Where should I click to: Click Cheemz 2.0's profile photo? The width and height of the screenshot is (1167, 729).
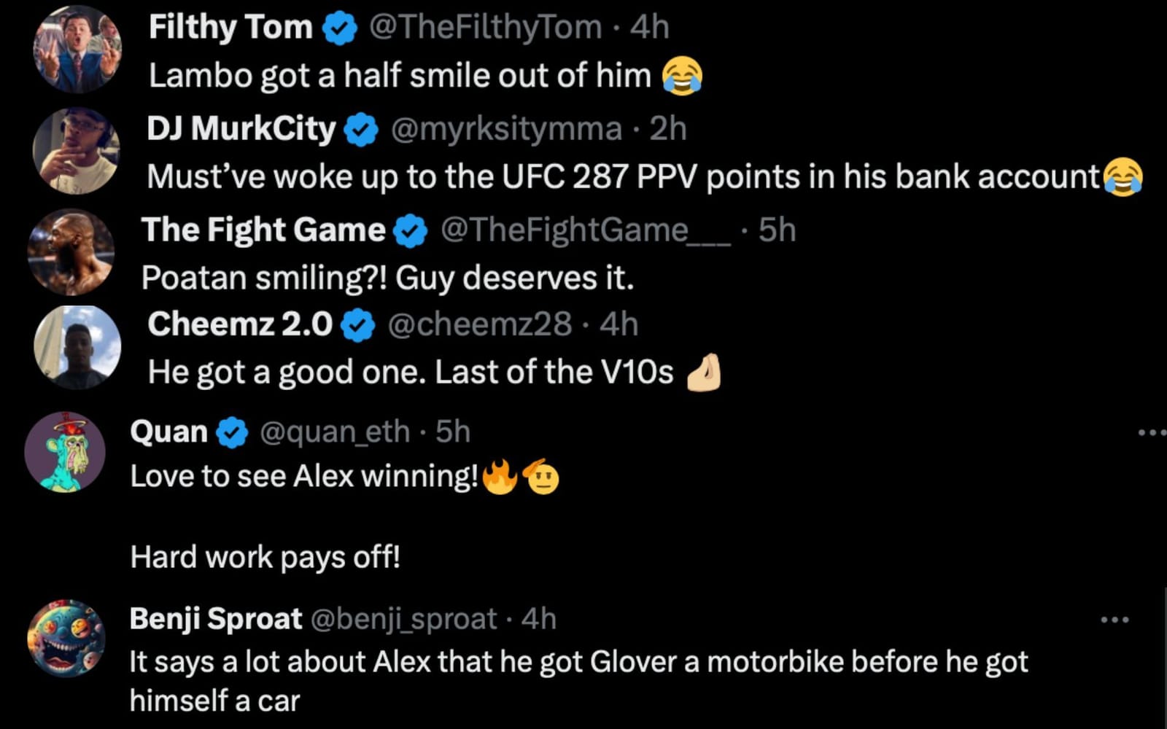pyautogui.click(x=77, y=346)
